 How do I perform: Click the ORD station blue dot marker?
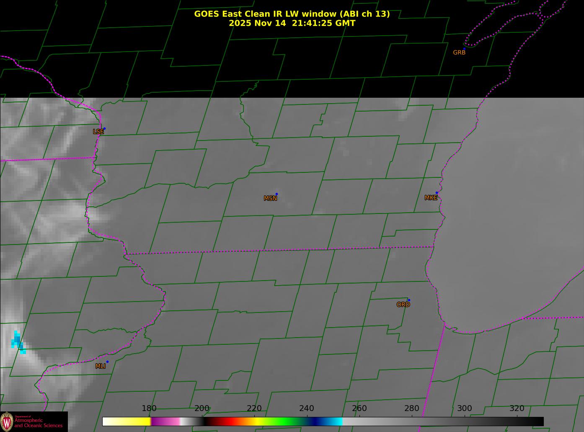tap(408, 300)
